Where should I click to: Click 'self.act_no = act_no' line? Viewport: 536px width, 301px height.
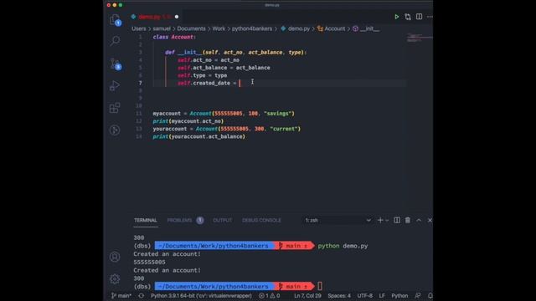point(209,60)
